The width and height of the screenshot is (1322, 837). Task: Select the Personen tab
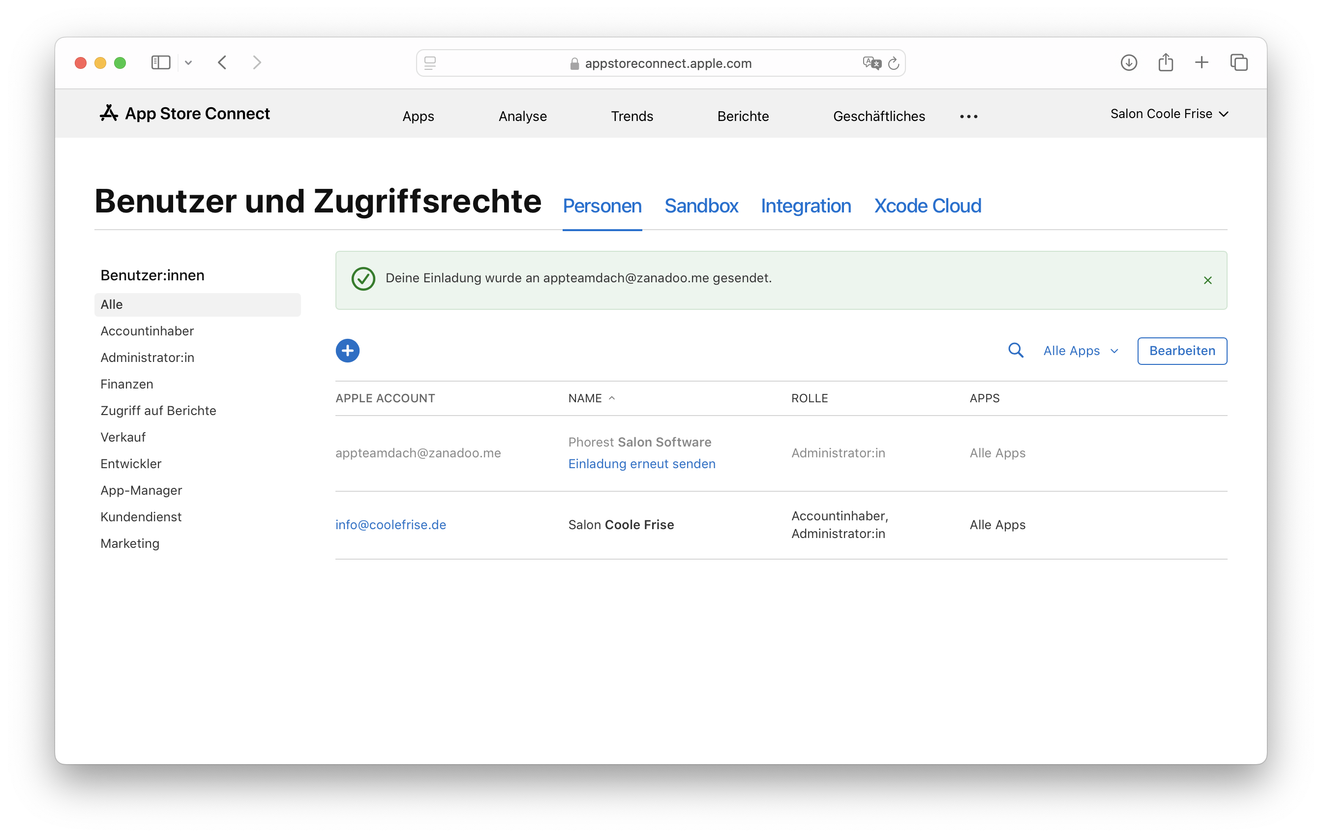(601, 206)
